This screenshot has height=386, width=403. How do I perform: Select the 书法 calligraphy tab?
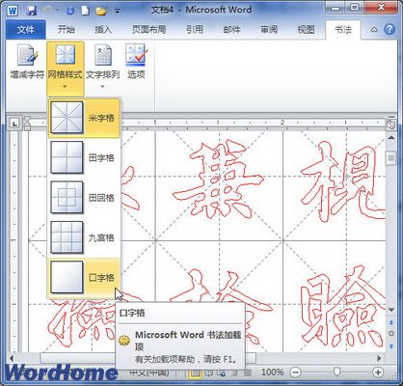click(343, 30)
